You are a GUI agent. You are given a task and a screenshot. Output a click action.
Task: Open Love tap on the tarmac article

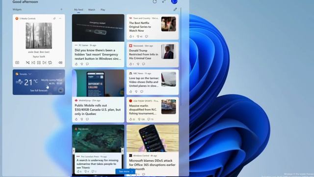(144, 82)
